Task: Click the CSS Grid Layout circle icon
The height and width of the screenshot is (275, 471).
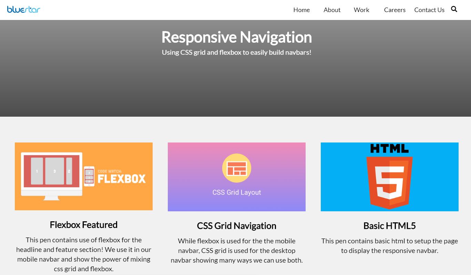Action: 236,168
